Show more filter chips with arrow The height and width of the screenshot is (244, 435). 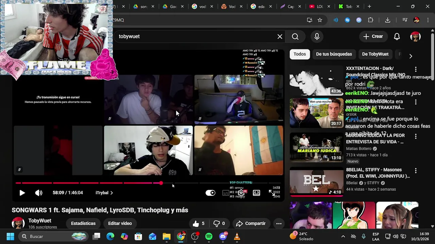point(411,56)
